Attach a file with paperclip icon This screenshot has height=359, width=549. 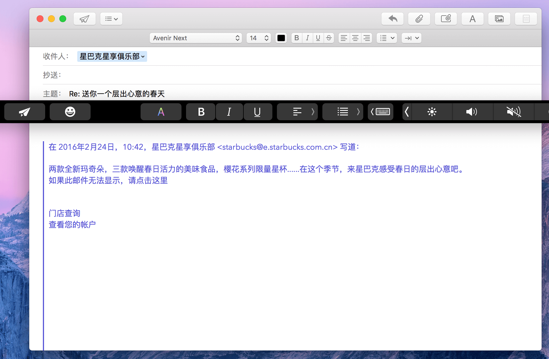click(x=419, y=19)
